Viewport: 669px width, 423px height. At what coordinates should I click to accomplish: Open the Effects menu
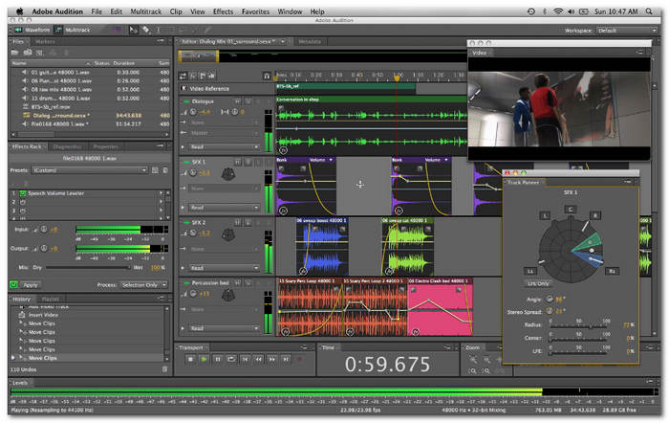click(223, 11)
